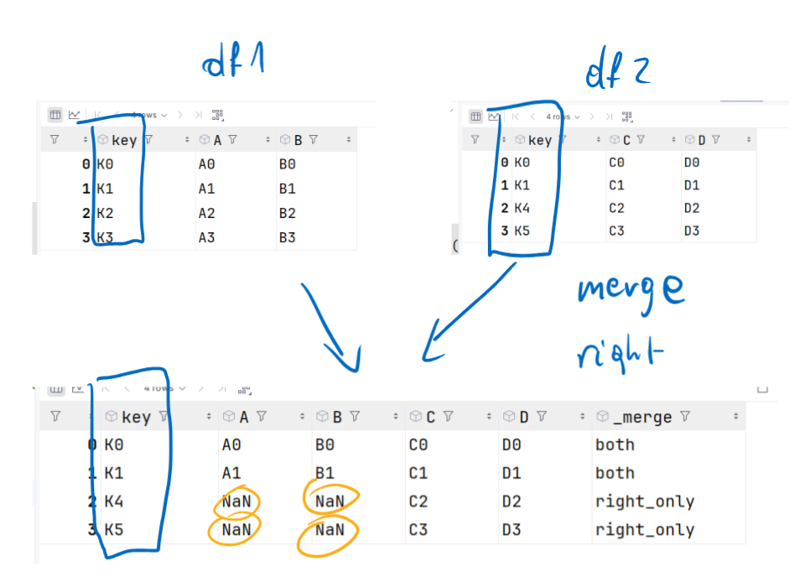This screenshot has width=810, height=581.
Task: Open chart view icon in df2 toolbar
Action: coord(495,117)
